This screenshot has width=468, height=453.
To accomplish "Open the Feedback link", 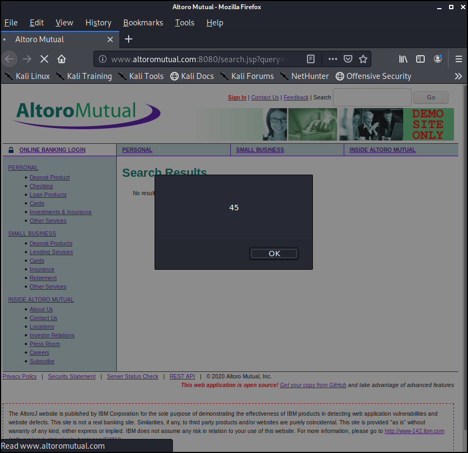I will pos(296,97).
